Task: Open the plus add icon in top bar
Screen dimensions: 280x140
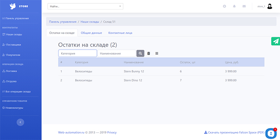Action: pyautogui.click(x=224, y=6)
